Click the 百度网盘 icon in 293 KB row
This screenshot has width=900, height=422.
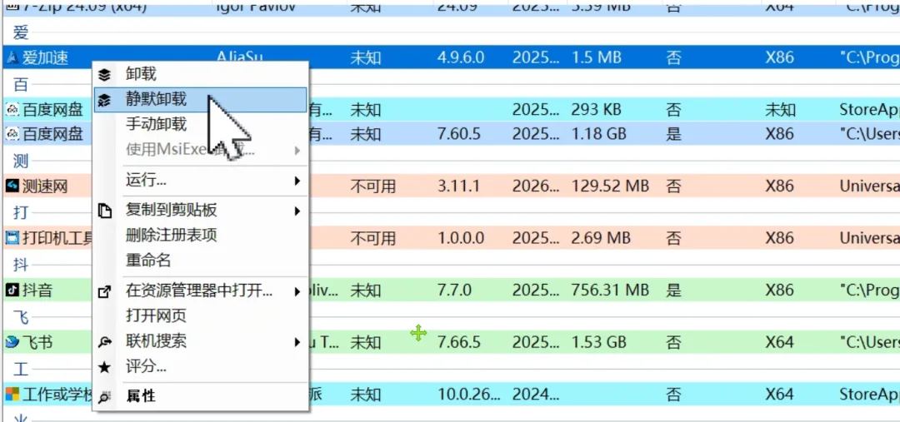(12, 109)
